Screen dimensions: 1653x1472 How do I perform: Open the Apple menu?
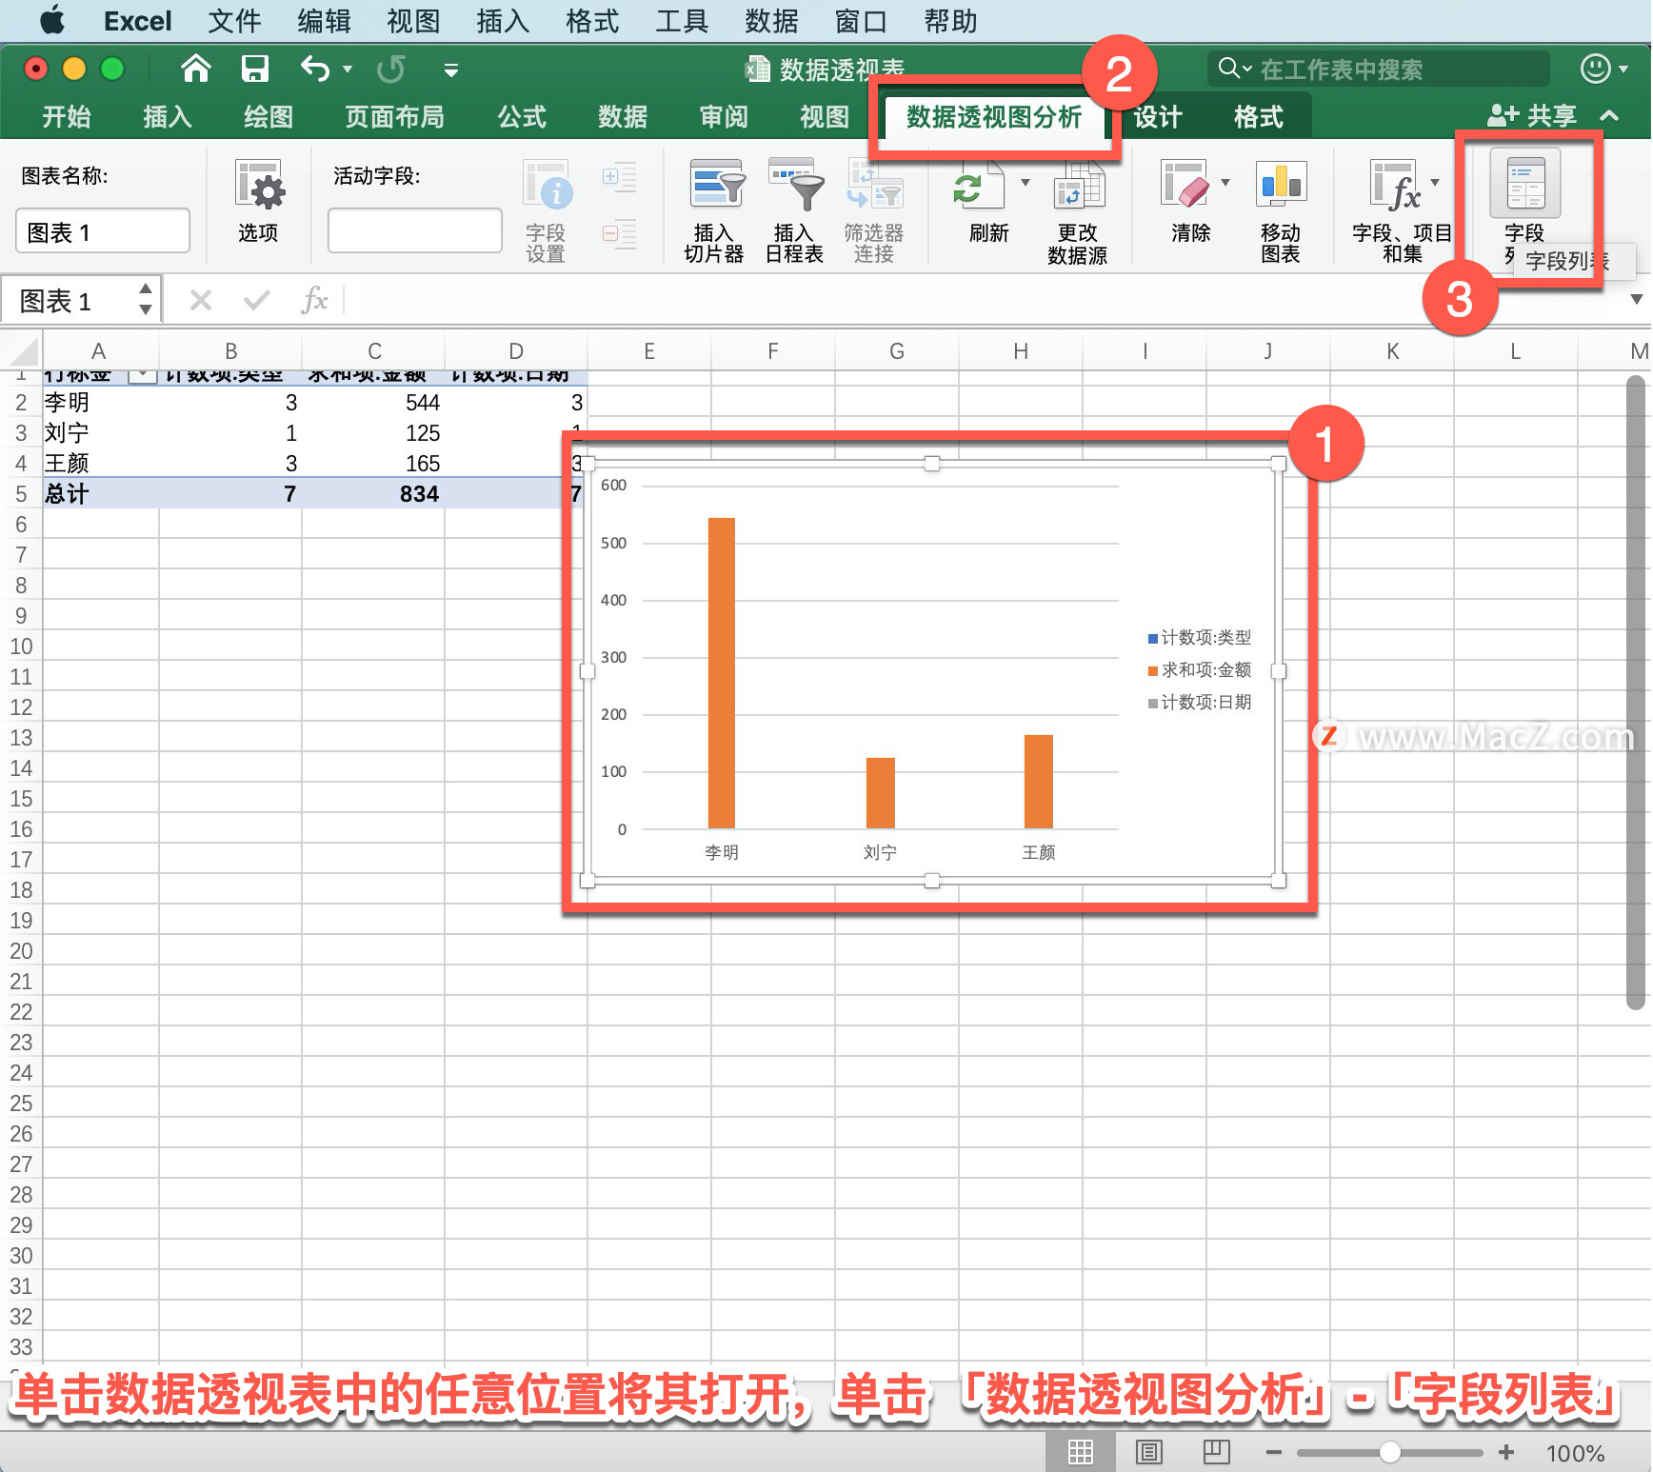pyautogui.click(x=52, y=20)
